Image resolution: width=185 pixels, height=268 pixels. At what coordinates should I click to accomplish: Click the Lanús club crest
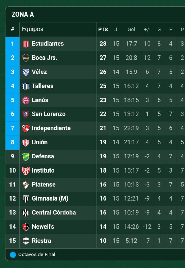click(25, 100)
